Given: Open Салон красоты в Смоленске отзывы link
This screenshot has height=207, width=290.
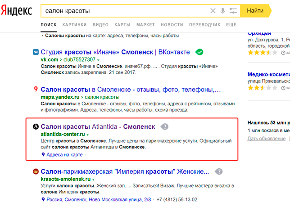Looking at the screenshot, I should click(131, 90).
